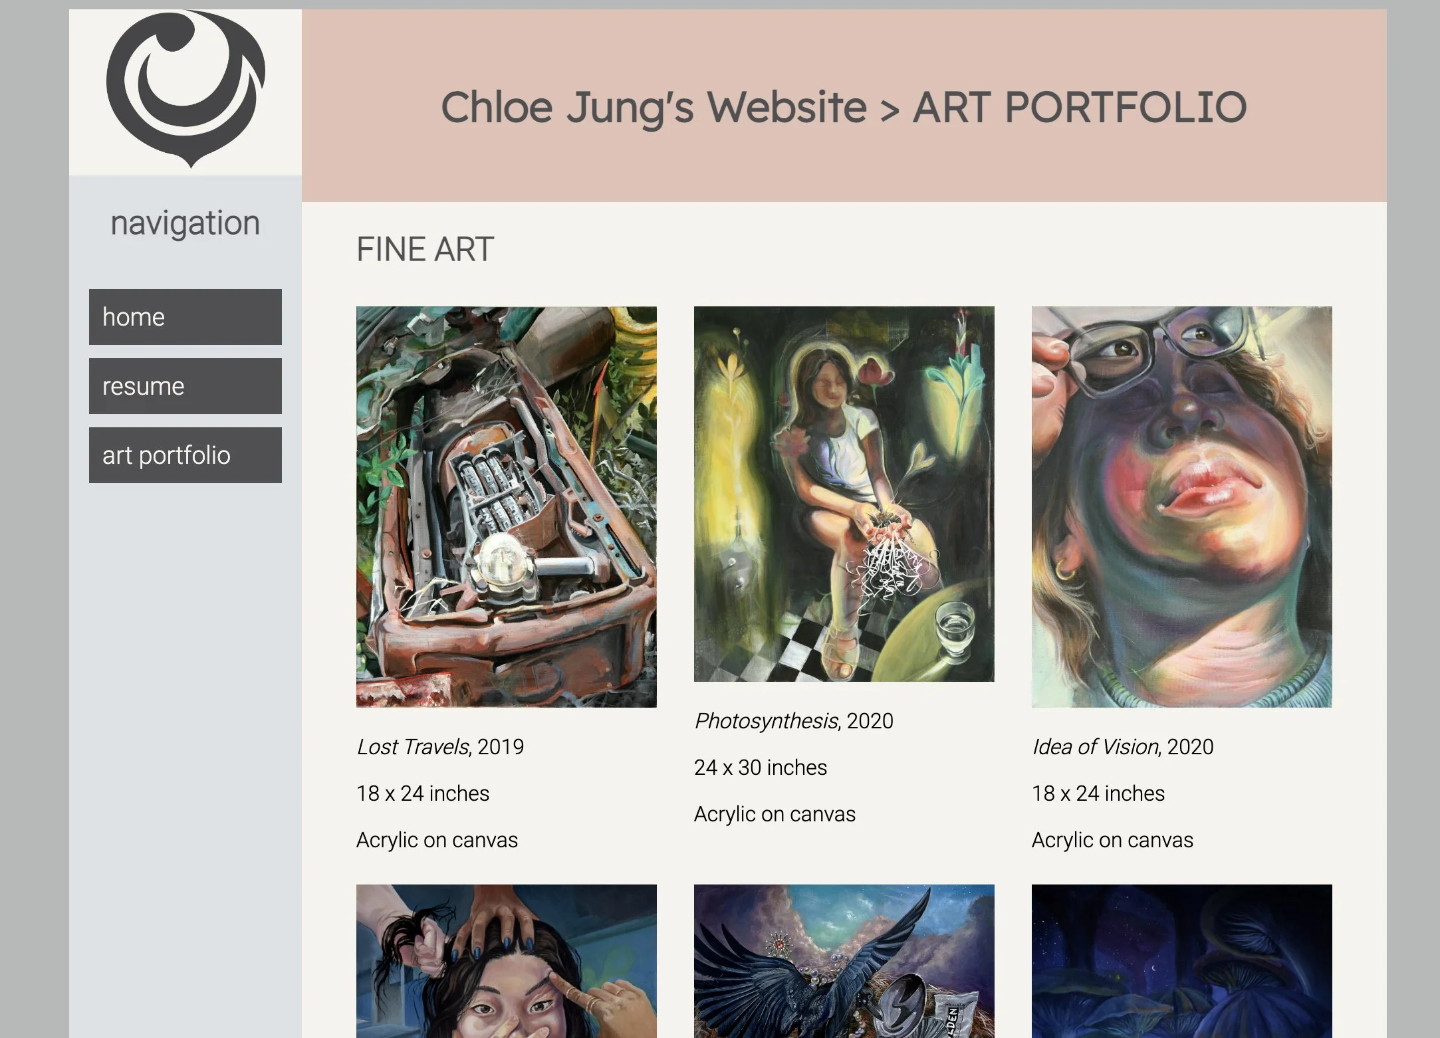Open the resume page
The width and height of the screenshot is (1440, 1038).
[185, 386]
